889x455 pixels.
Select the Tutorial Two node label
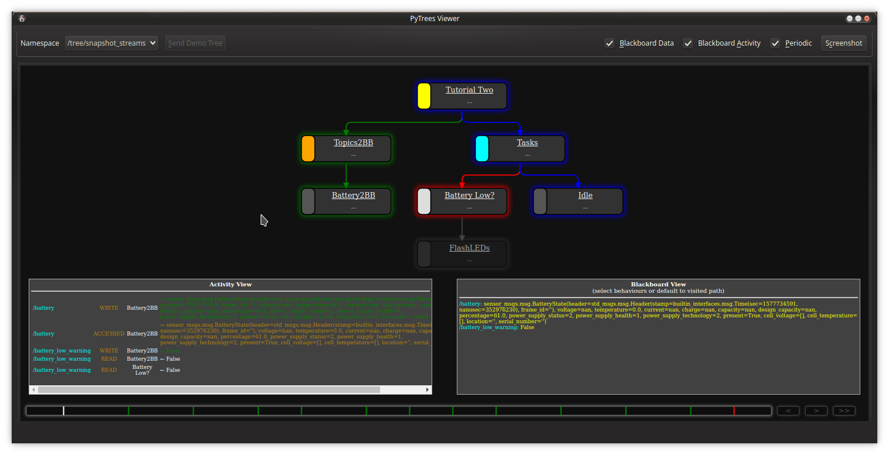point(469,90)
